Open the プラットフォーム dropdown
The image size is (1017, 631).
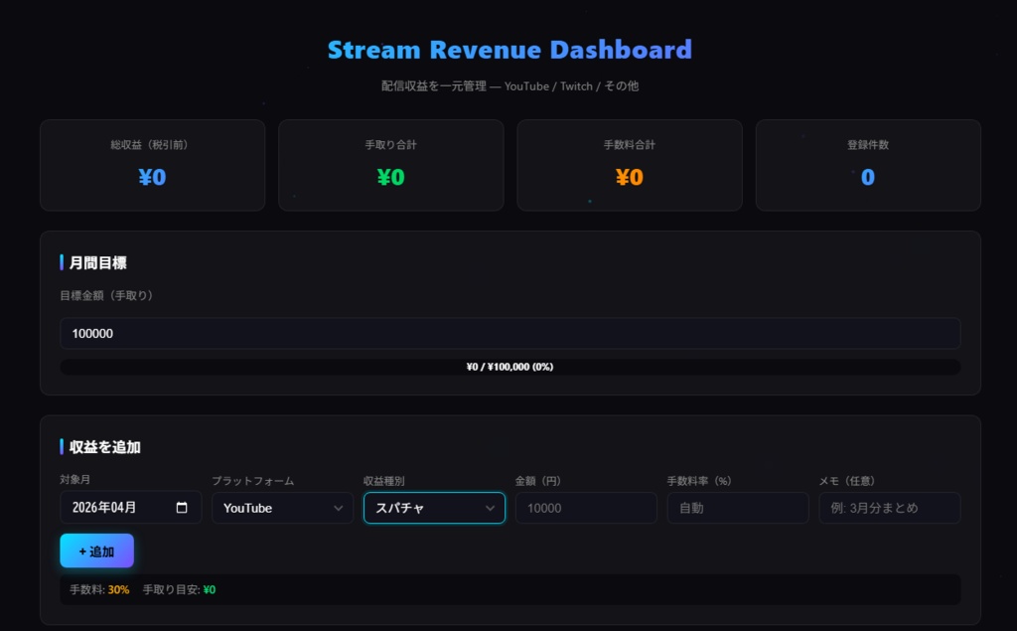pyautogui.click(x=282, y=508)
